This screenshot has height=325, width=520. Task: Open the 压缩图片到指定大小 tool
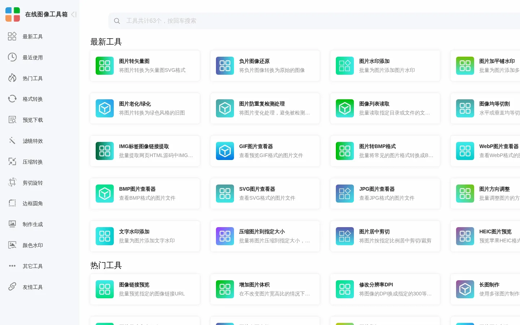[265, 236]
